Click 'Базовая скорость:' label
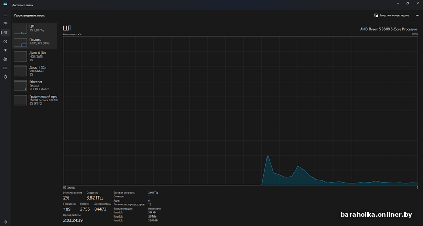Image resolution: width=423 pixels, height=226 pixels. (x=124, y=193)
